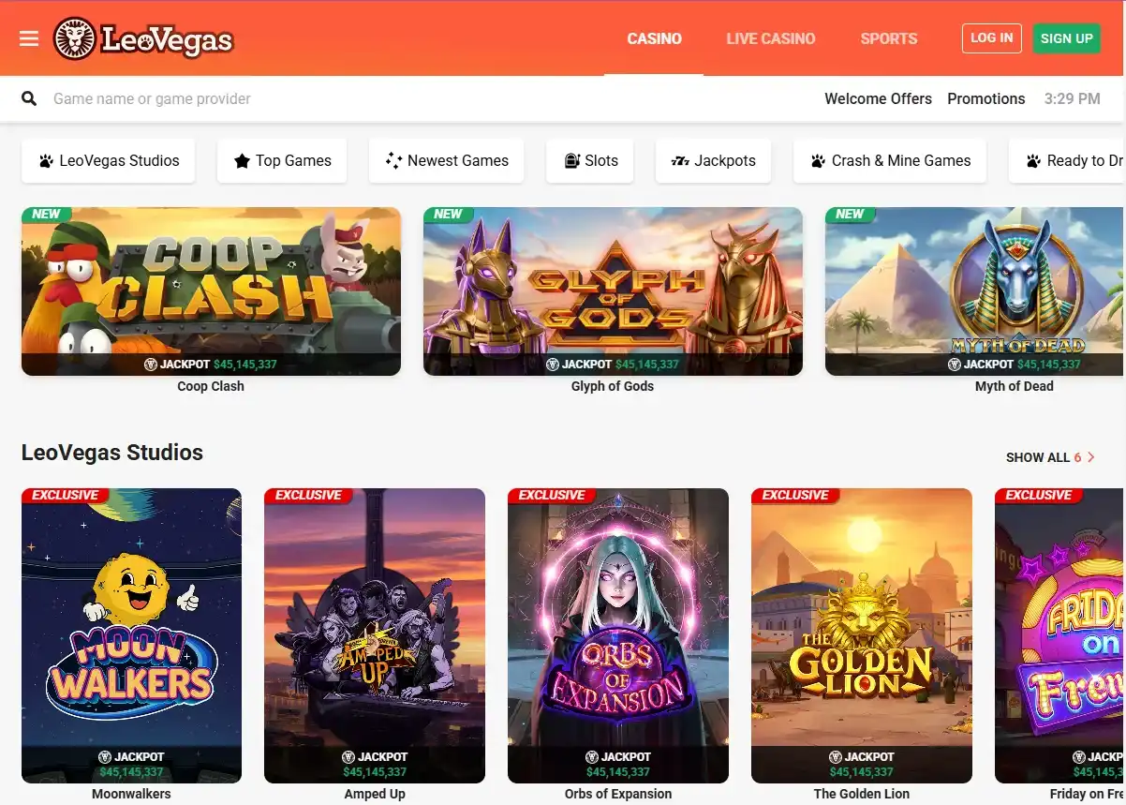
Task: Open Newest Games sparkle category
Action: (x=447, y=160)
